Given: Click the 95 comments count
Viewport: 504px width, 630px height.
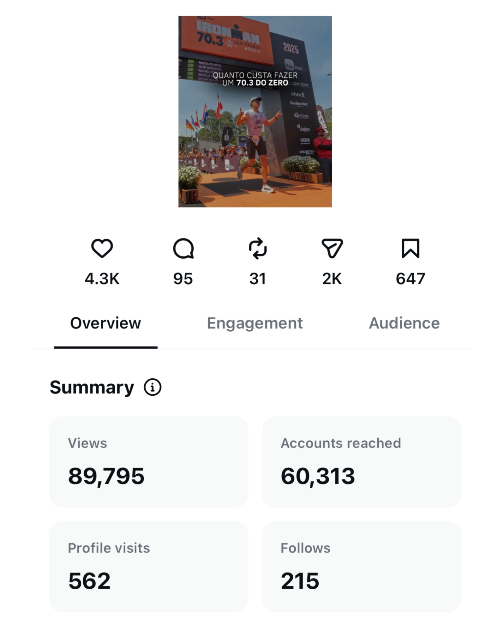Looking at the screenshot, I should 183,279.
